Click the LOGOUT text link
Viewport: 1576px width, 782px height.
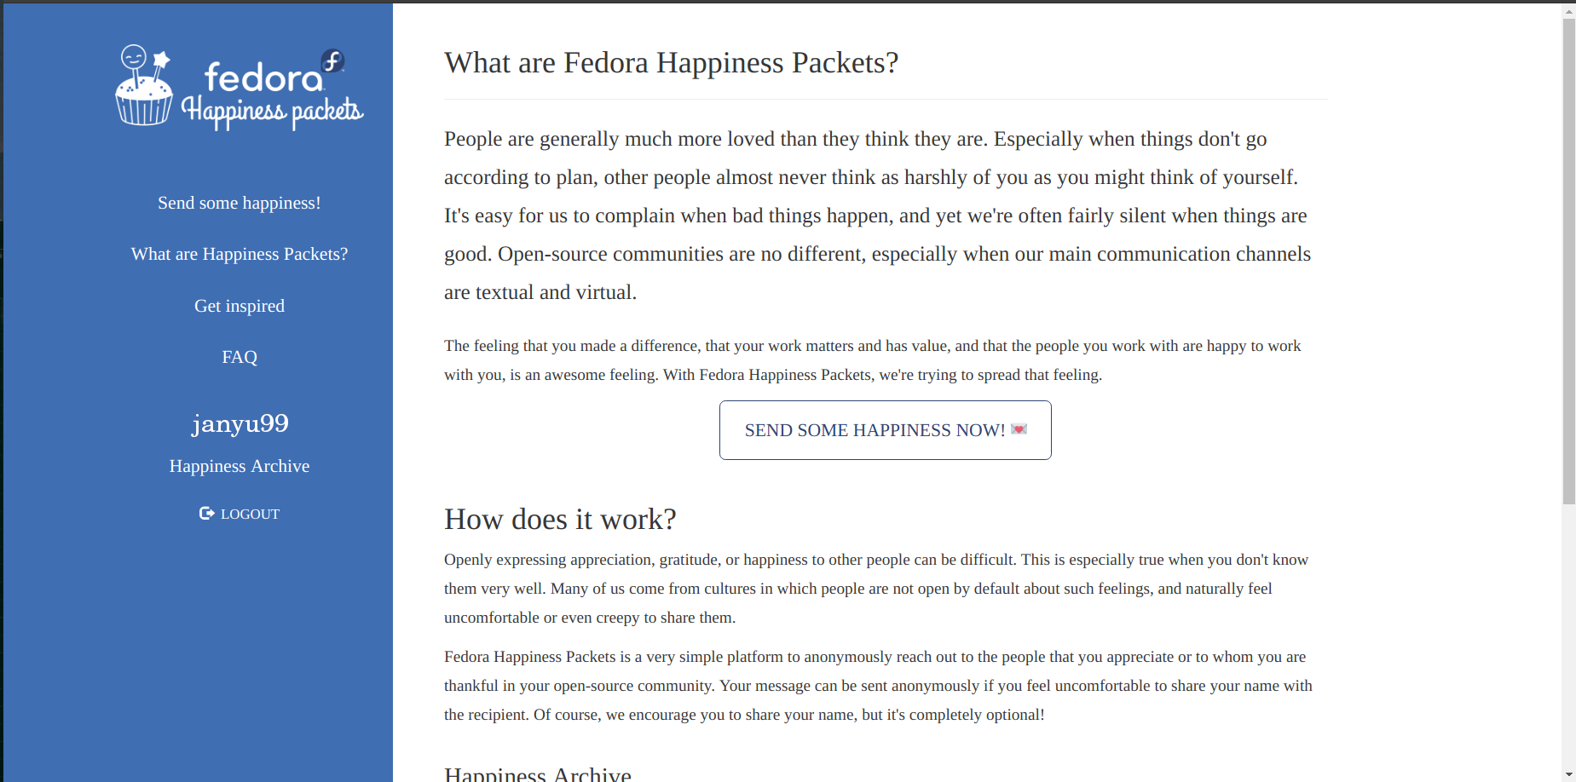pos(250,514)
